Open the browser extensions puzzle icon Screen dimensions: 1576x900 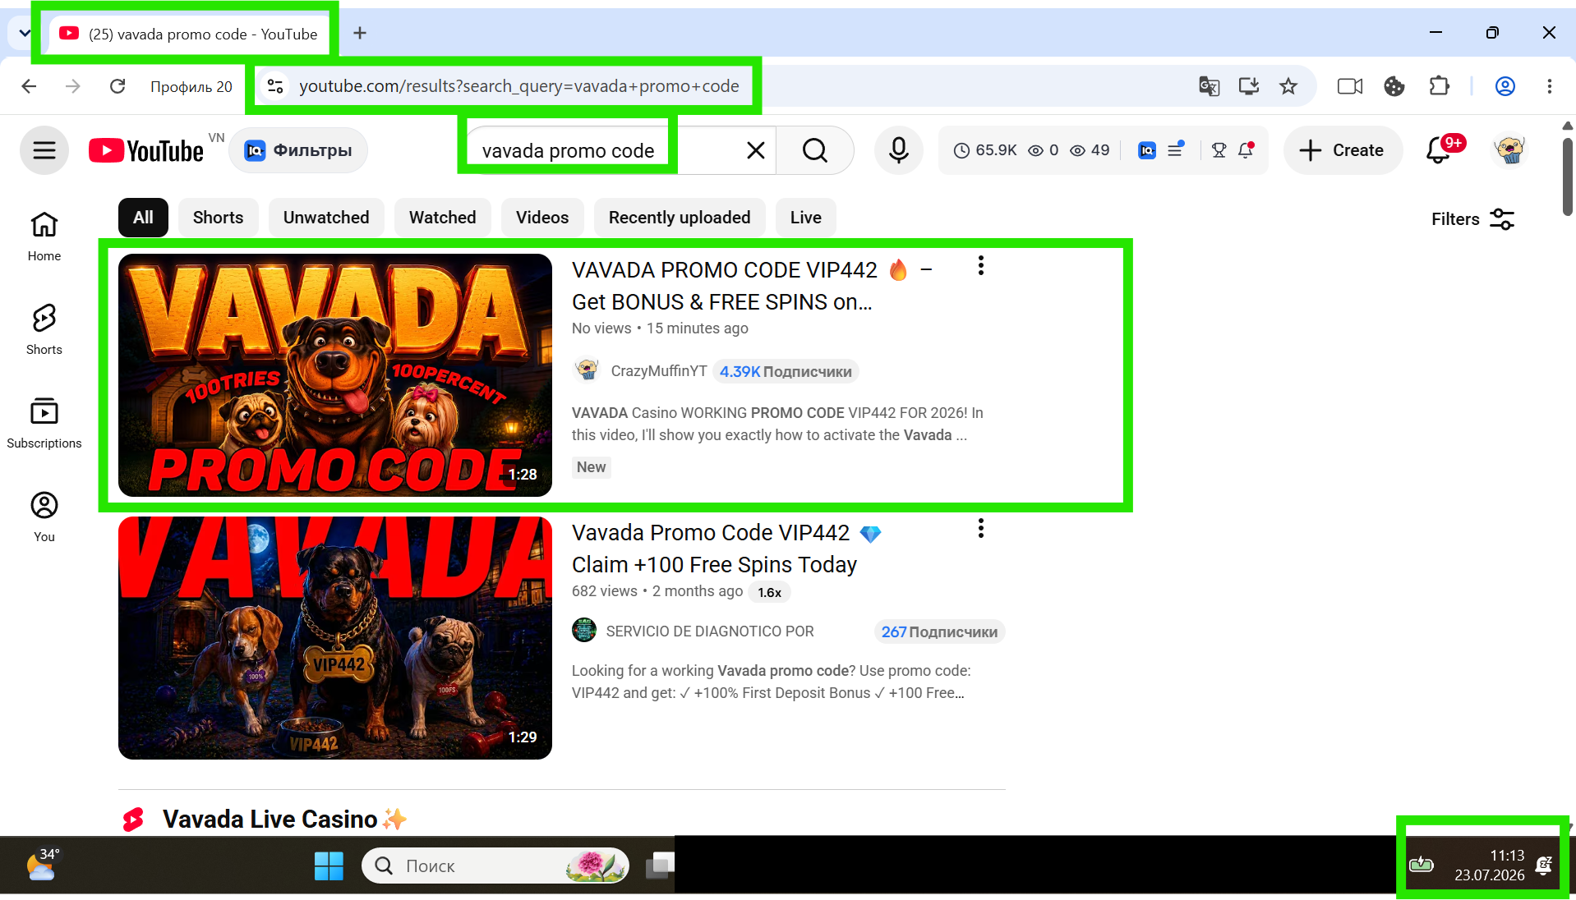1439,86
